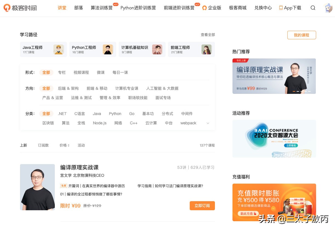Click 立即订阅 for 编译原理实战课

click(202, 206)
